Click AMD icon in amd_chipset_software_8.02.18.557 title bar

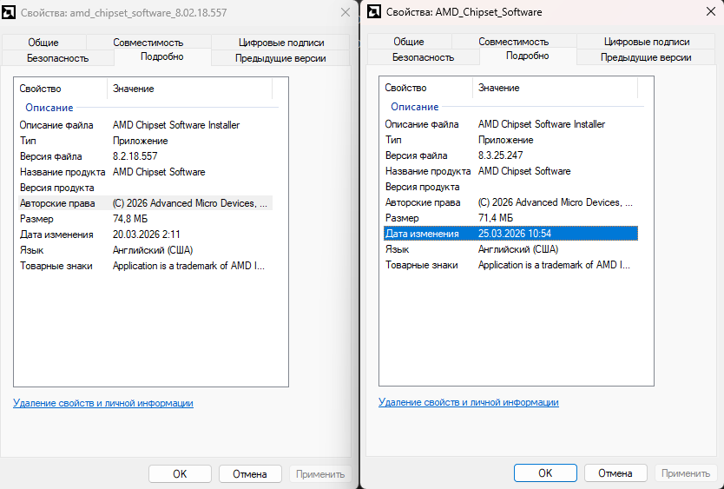[9, 11]
